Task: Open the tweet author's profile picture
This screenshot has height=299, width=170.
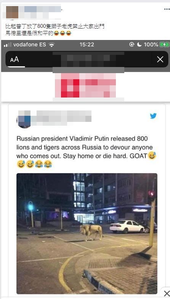Action: 24,119
